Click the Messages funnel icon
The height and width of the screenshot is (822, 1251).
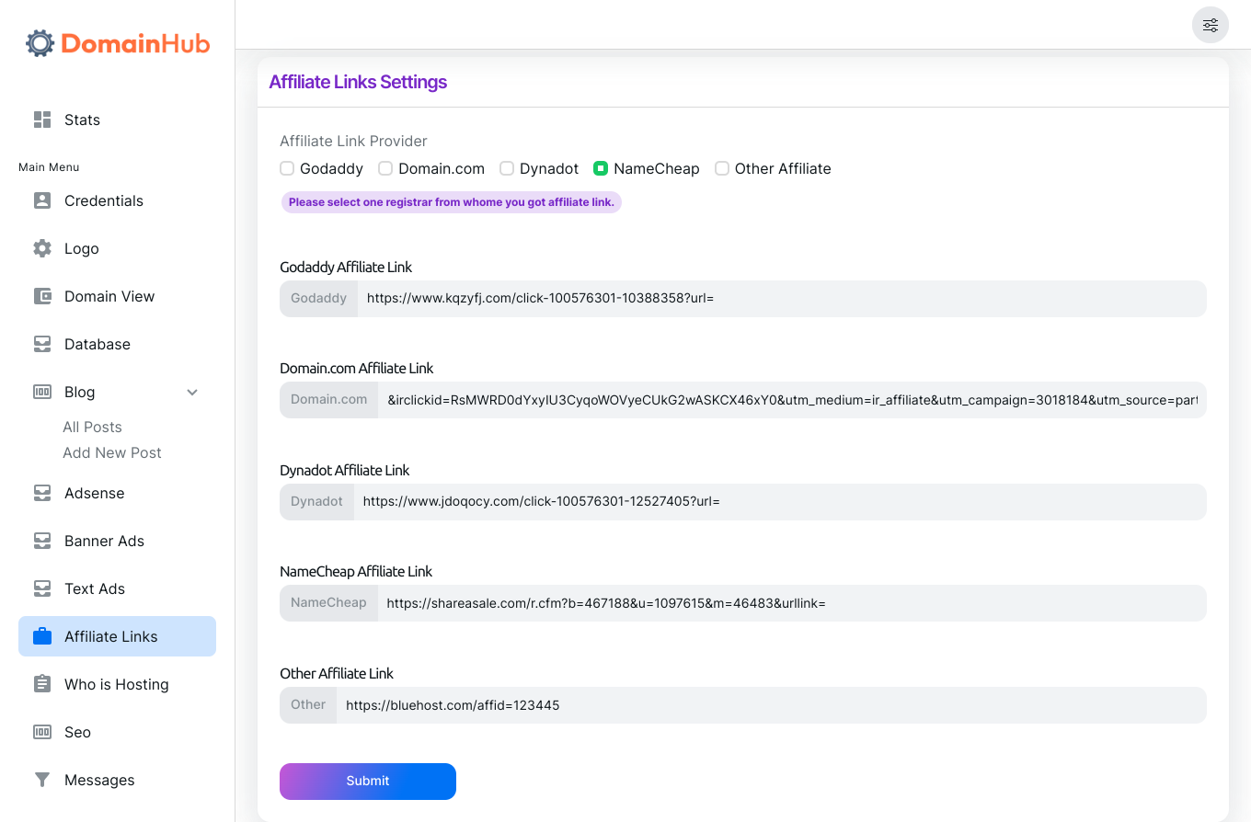42,780
